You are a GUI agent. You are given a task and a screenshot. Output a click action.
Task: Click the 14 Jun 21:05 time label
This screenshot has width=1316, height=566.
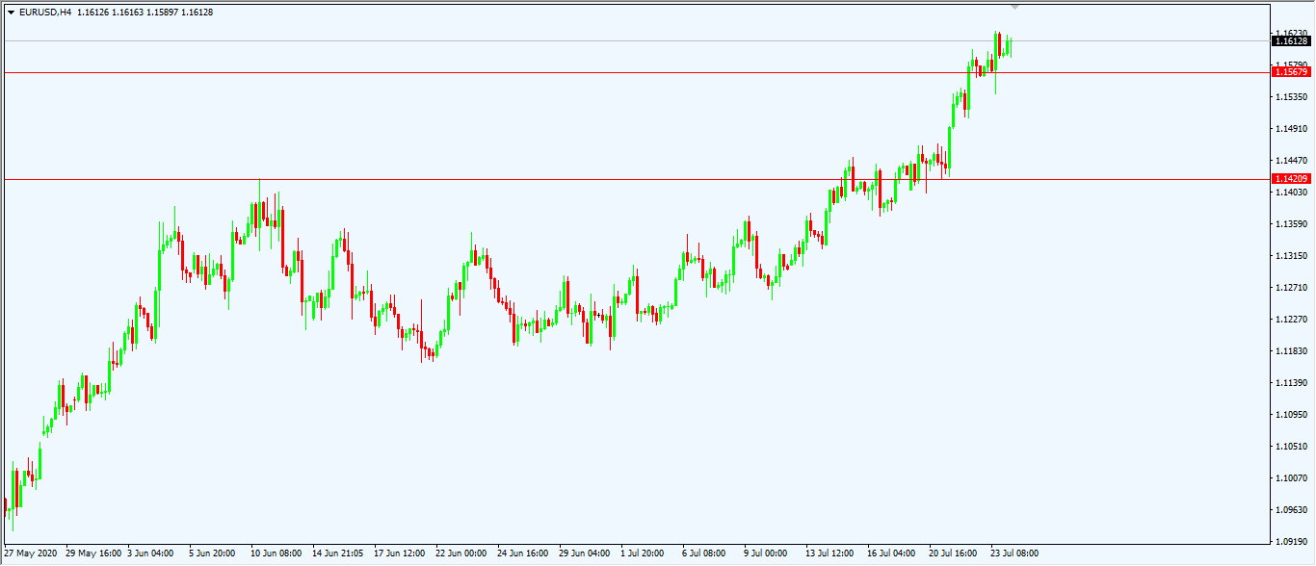coord(338,553)
